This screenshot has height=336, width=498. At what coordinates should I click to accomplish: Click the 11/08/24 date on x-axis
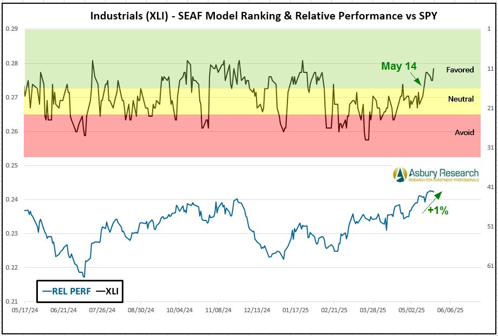click(x=219, y=311)
